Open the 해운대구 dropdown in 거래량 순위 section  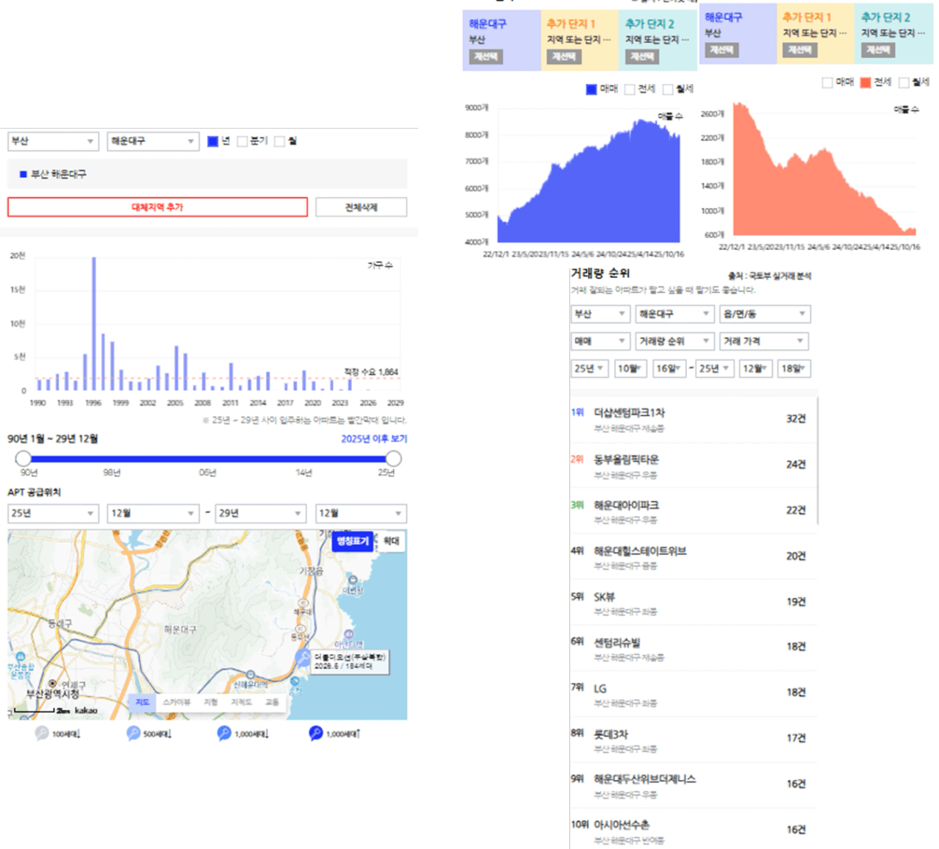[674, 314]
